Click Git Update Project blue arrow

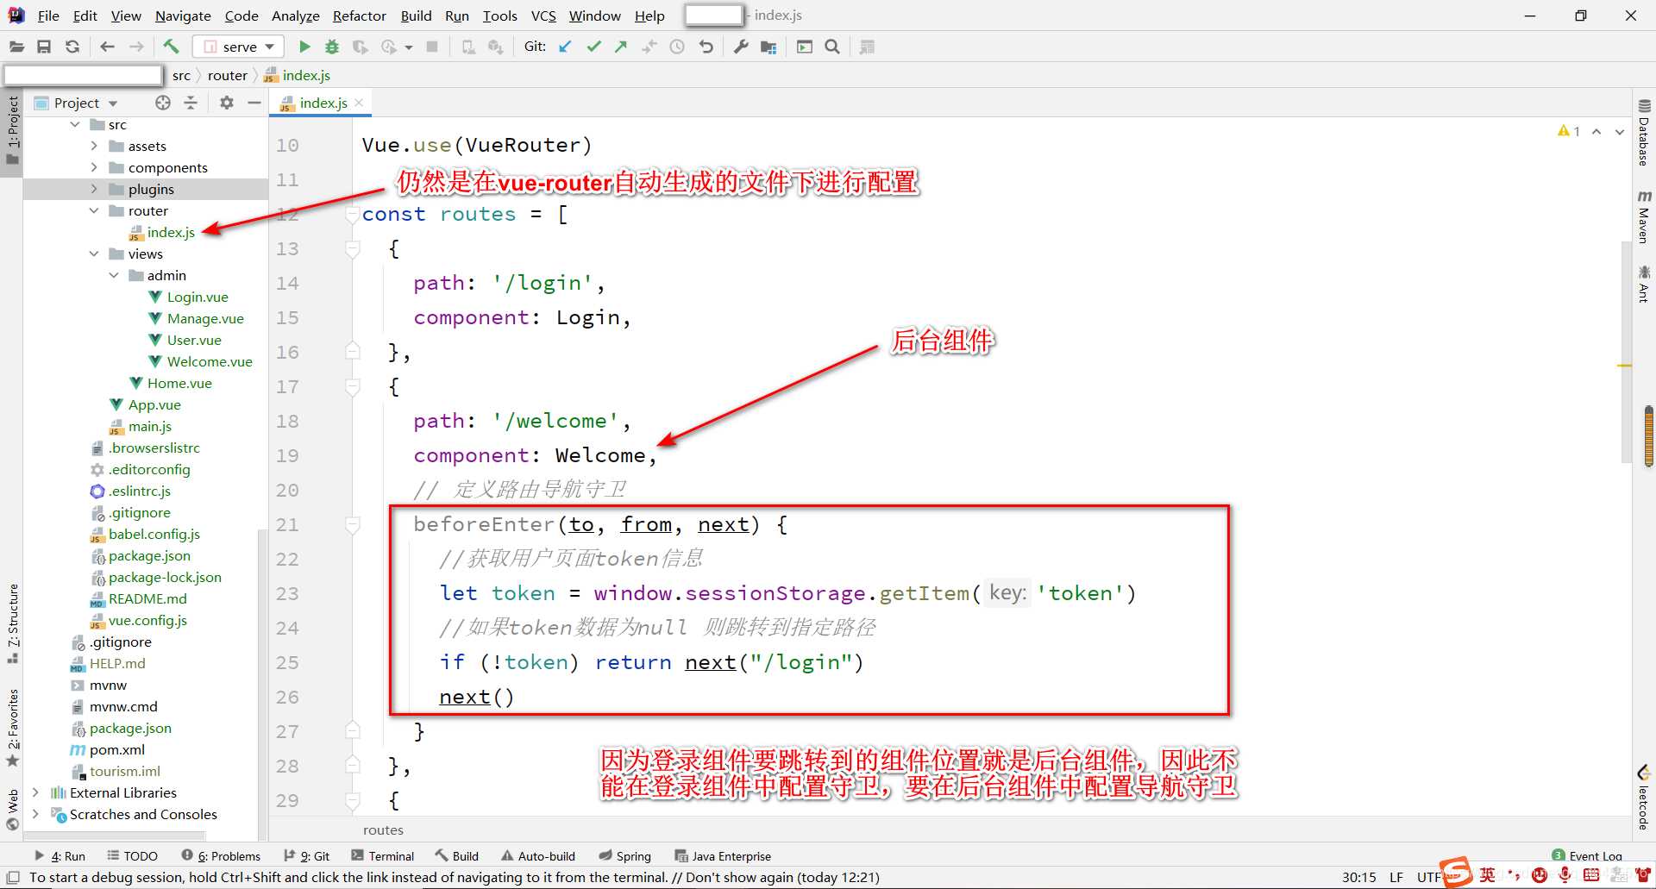coord(565,47)
